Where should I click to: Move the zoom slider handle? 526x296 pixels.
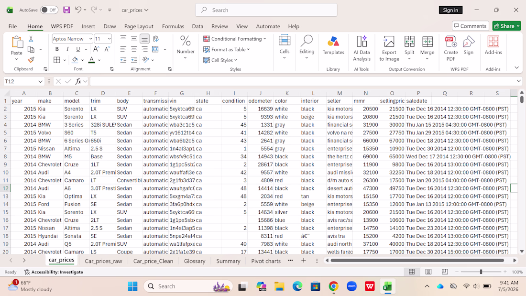pyautogui.click(x=481, y=272)
